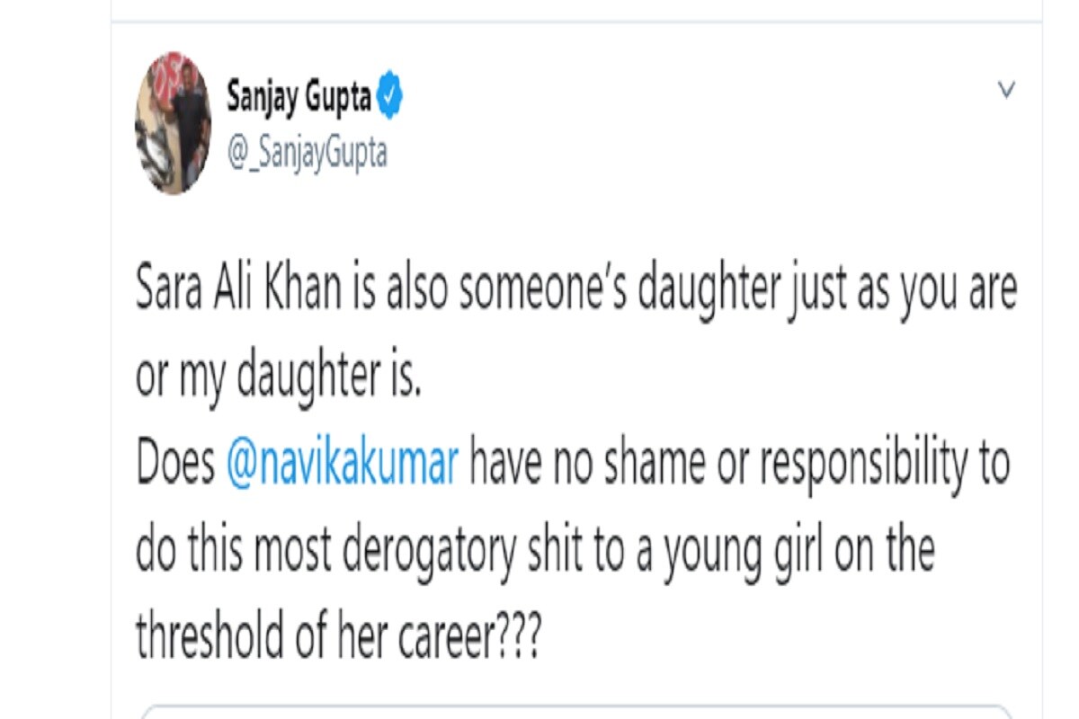Click the left margin outside tweet card
This screenshot has height=719, width=1079.
pyautogui.click(x=54, y=359)
